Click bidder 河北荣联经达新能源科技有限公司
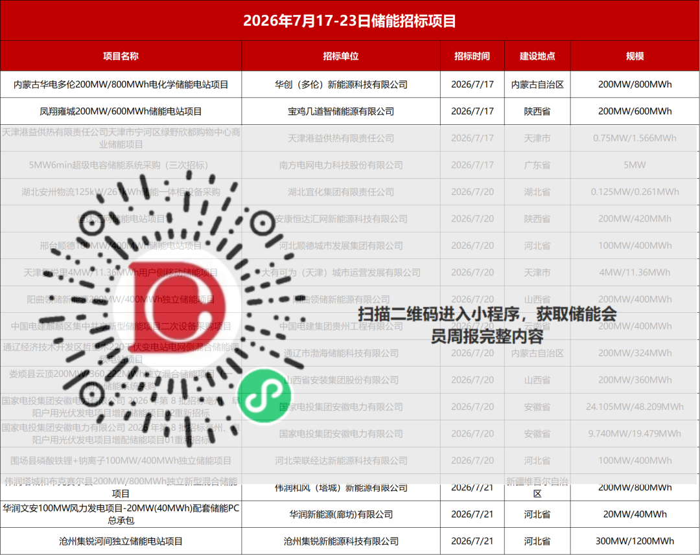The width and height of the screenshot is (700, 555). click(x=341, y=460)
